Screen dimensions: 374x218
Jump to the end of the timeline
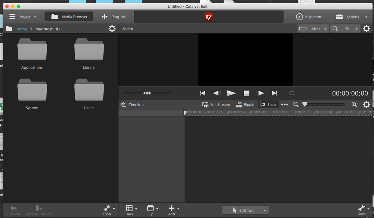[275, 93]
